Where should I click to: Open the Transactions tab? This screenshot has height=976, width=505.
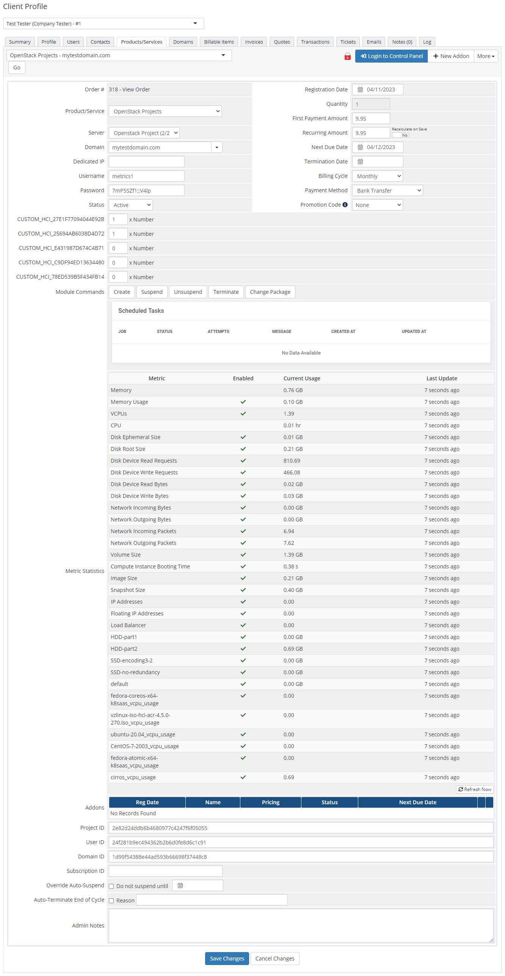click(315, 42)
